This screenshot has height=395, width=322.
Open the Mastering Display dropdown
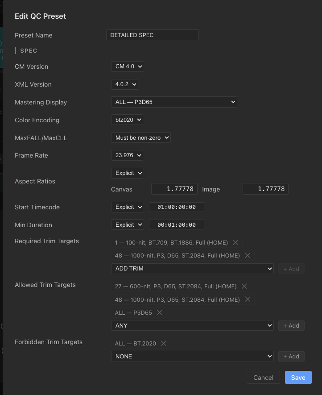174,102
